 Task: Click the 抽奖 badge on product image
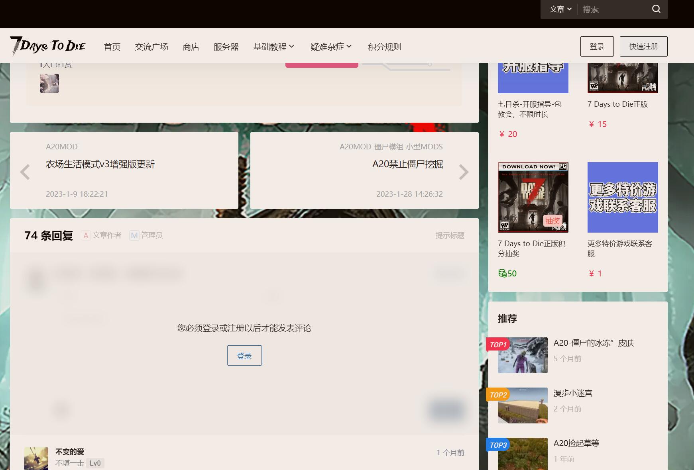pyautogui.click(x=552, y=221)
